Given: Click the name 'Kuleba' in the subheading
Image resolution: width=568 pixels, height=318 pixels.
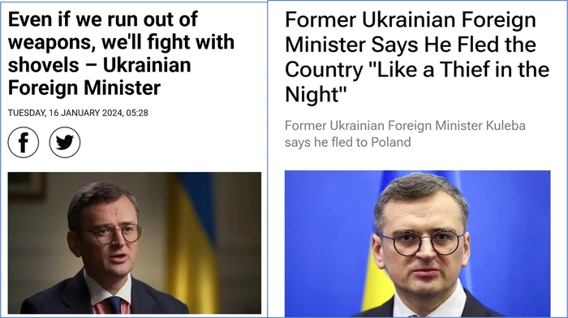Looking at the screenshot, I should point(506,126).
